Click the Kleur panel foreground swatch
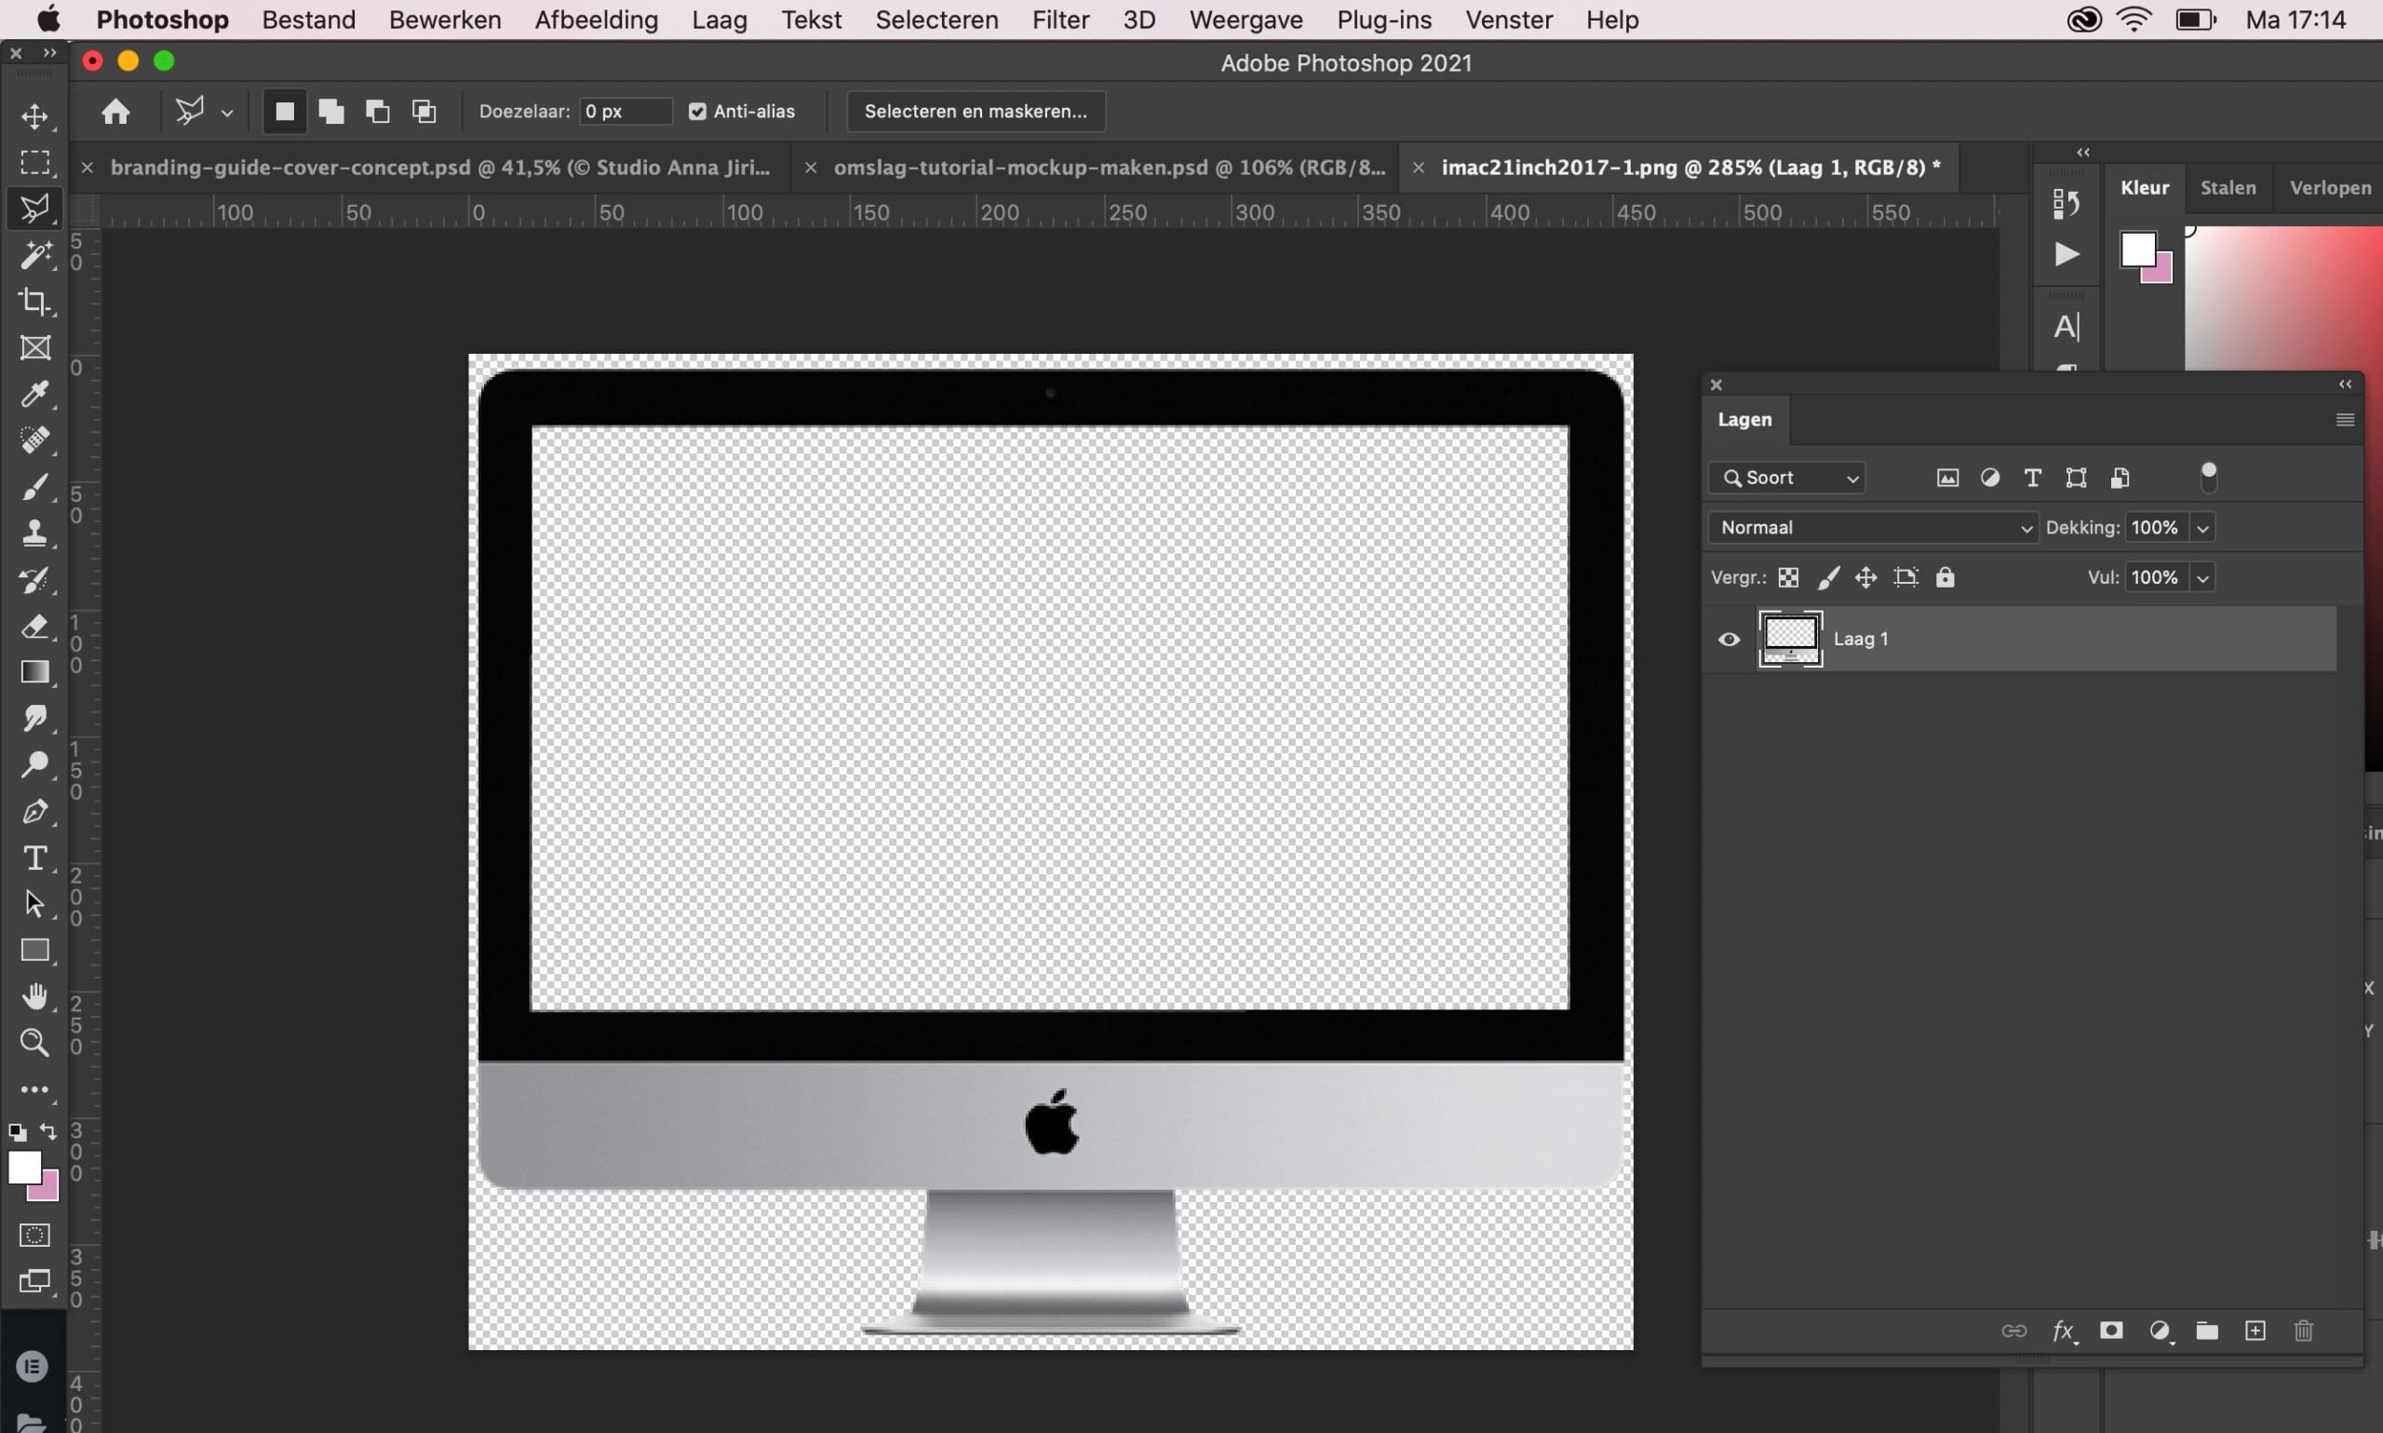2383x1433 pixels. point(2138,250)
